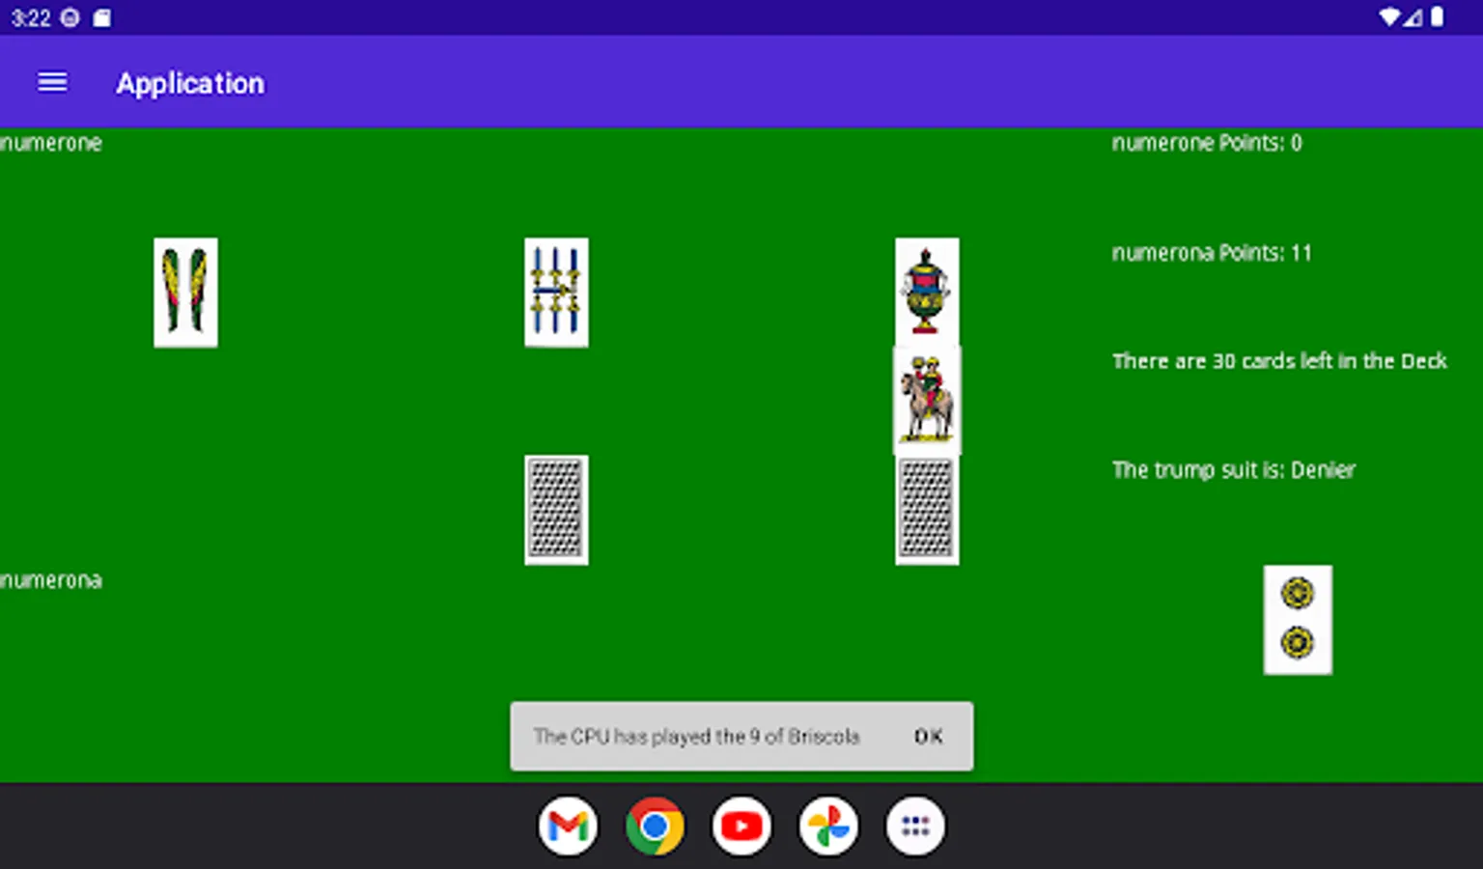Image resolution: width=1483 pixels, height=869 pixels.
Task: Open Gmail from the taskbar
Action: (568, 827)
